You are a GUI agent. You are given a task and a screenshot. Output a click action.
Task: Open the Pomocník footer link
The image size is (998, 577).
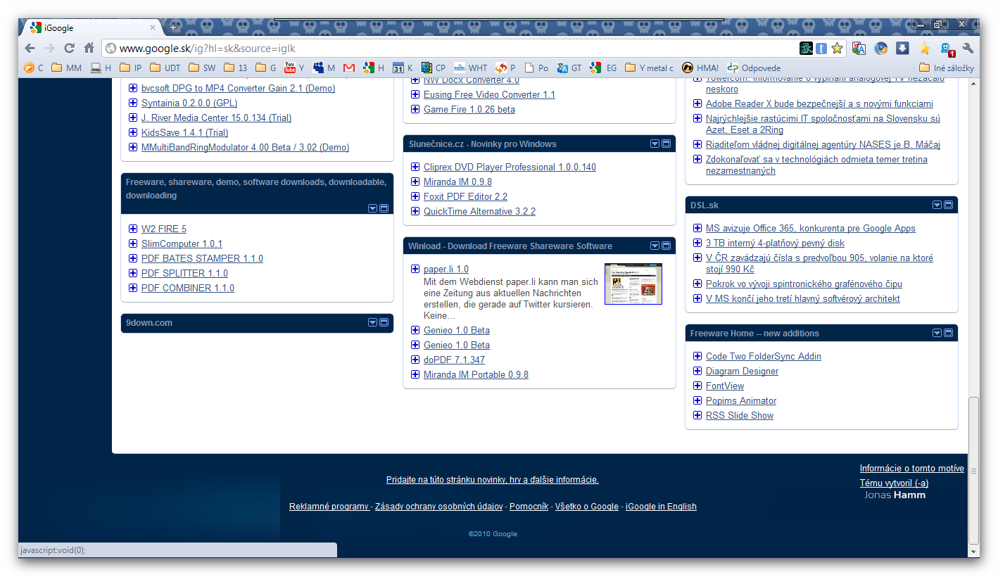529,507
